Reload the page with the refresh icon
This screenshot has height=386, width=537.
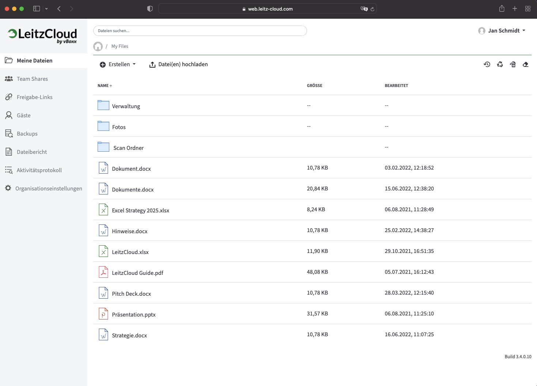tap(373, 9)
